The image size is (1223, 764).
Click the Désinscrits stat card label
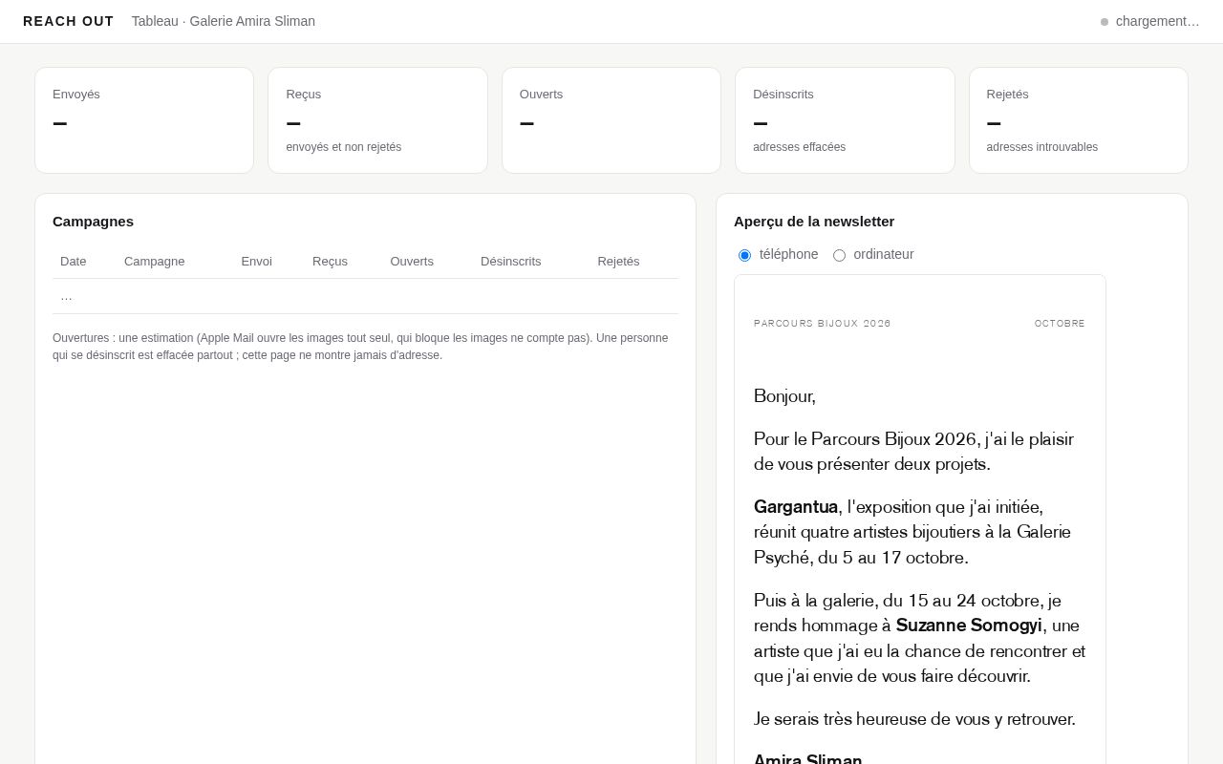(783, 94)
